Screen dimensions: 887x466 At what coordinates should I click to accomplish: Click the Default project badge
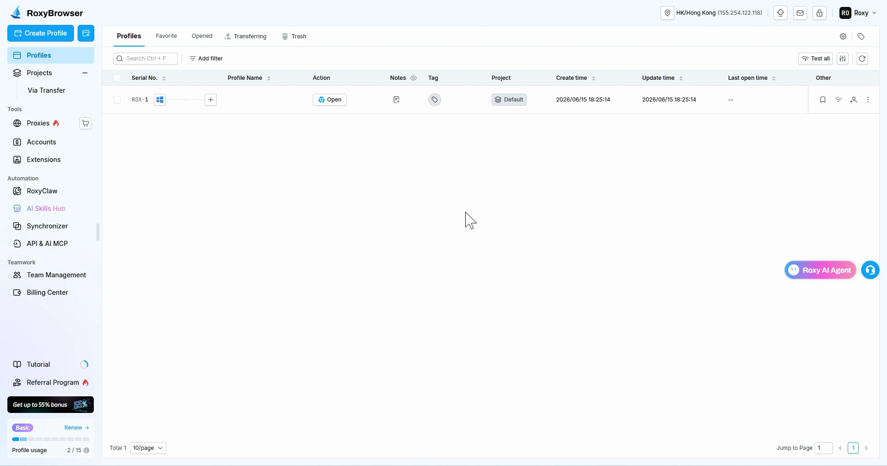coord(509,100)
